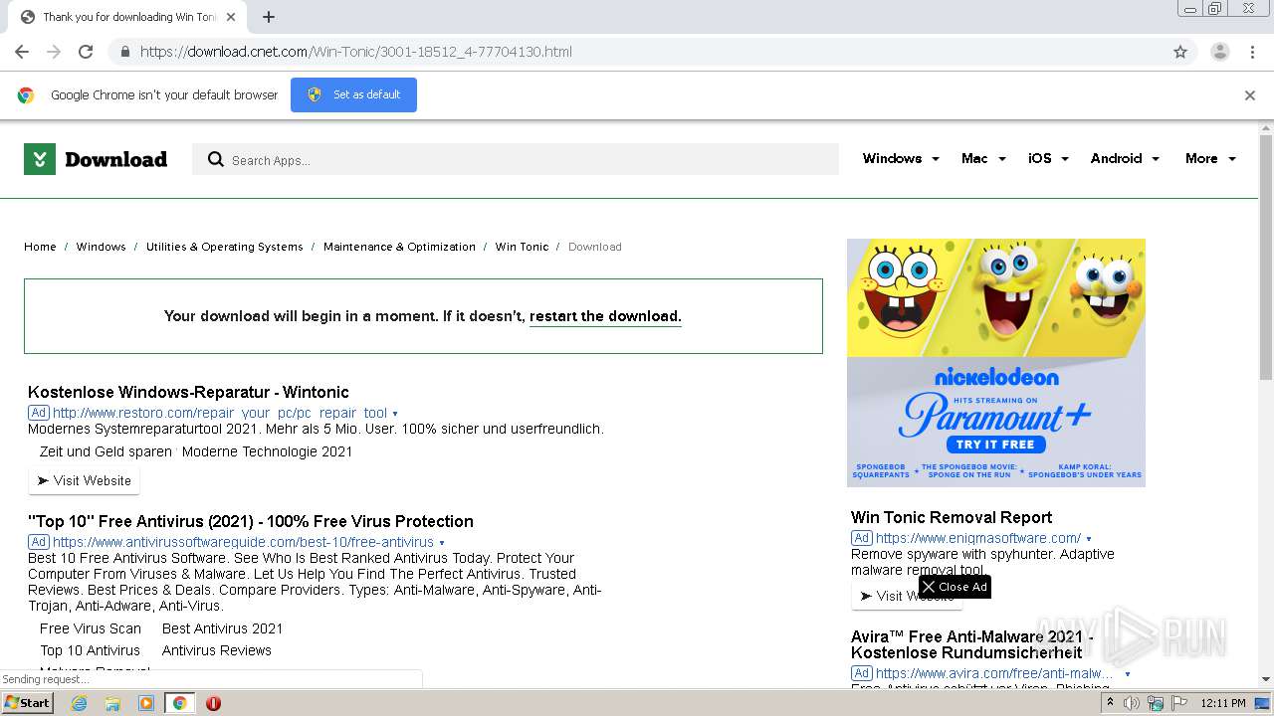The image size is (1274, 716).
Task: Open Maintenance & Optimization breadcrumb
Action: coord(399,247)
